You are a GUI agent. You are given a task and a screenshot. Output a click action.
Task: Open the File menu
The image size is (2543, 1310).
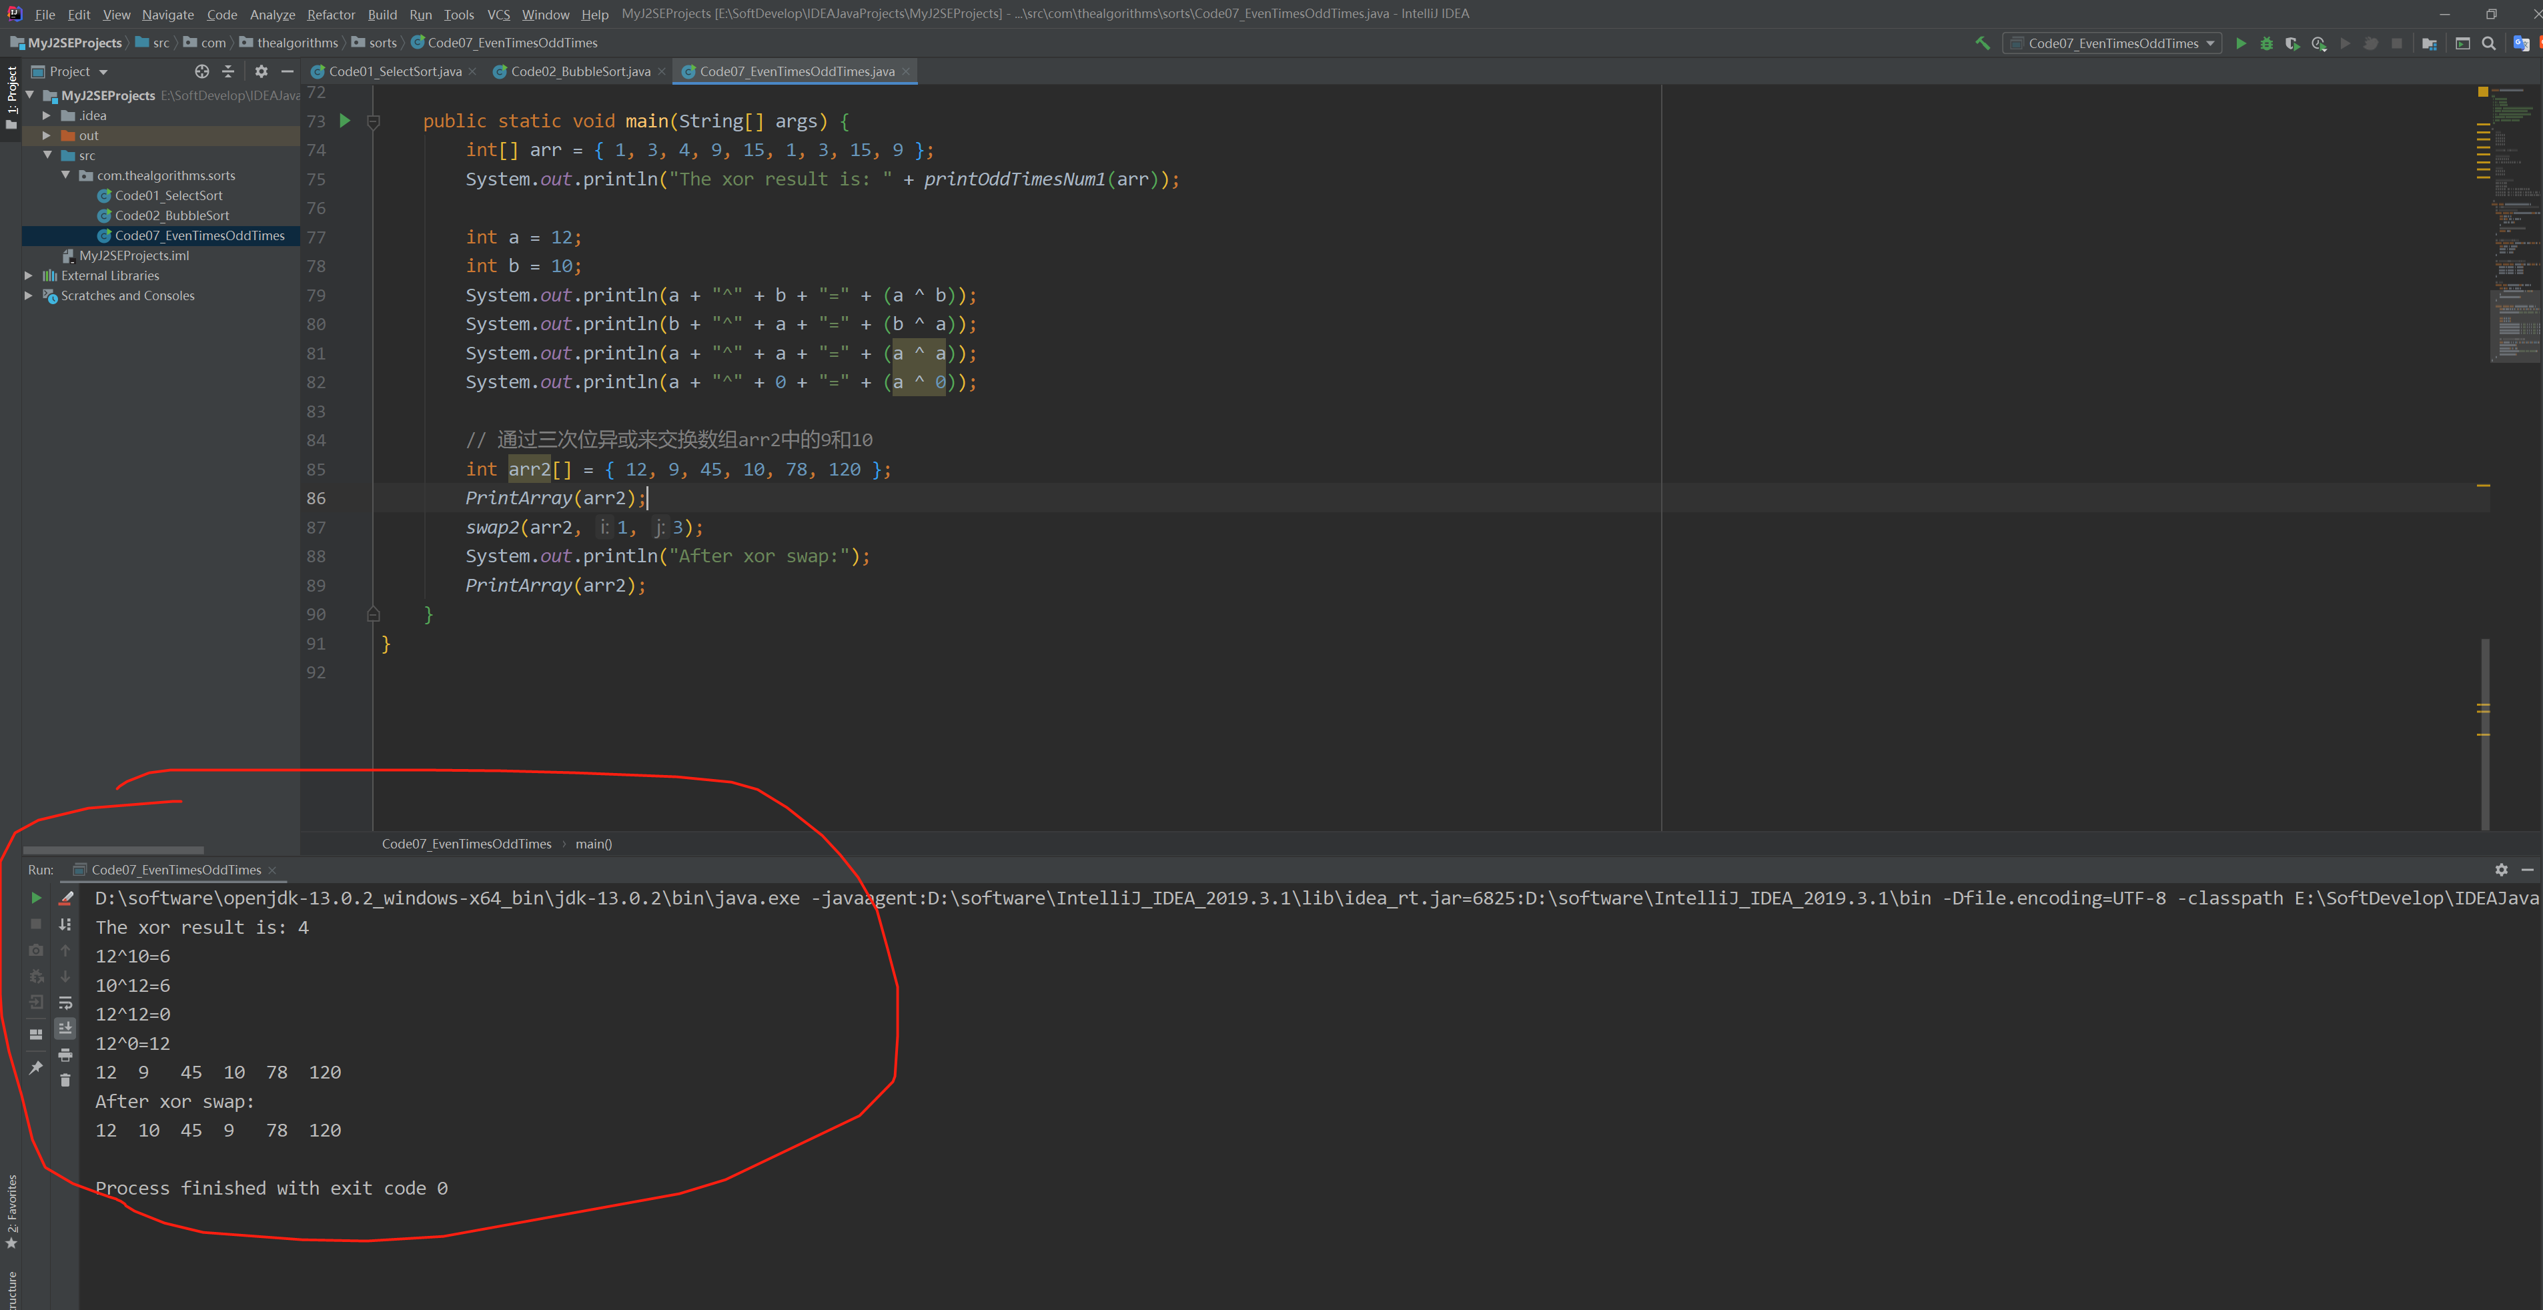tap(45, 14)
